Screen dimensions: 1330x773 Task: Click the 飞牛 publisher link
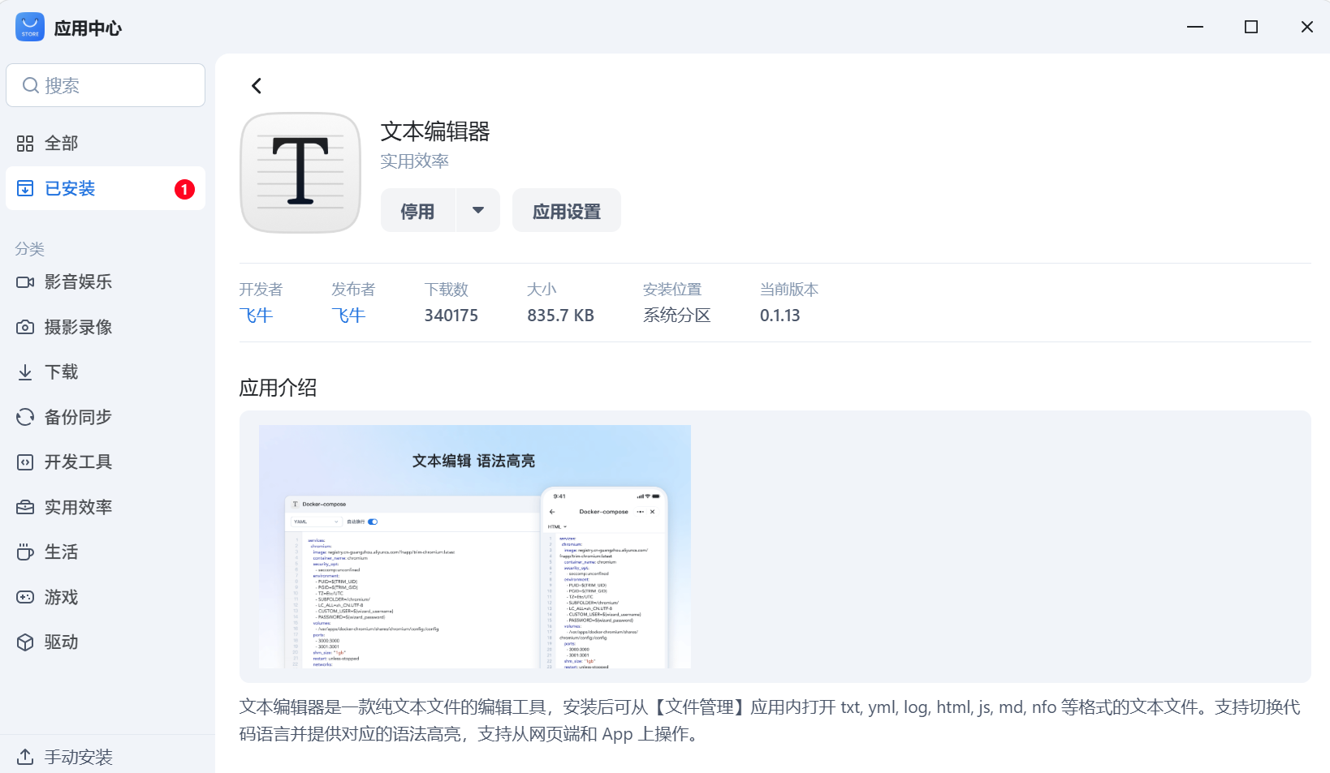point(348,316)
